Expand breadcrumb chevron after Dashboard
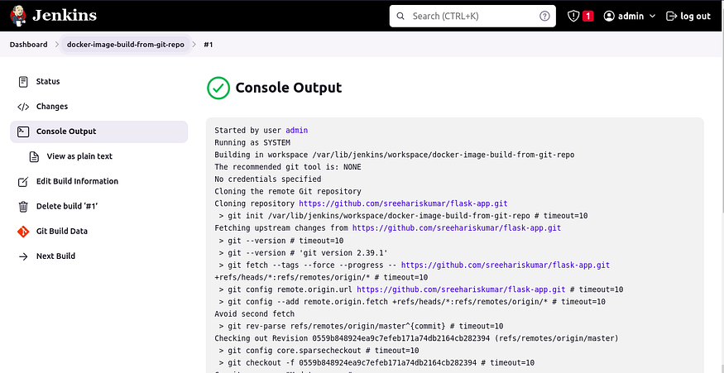The height and width of the screenshot is (373, 724). 57,45
